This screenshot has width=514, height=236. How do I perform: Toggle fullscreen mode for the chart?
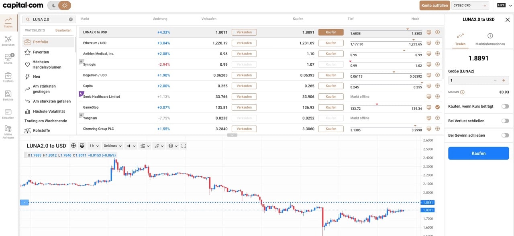tap(184, 146)
